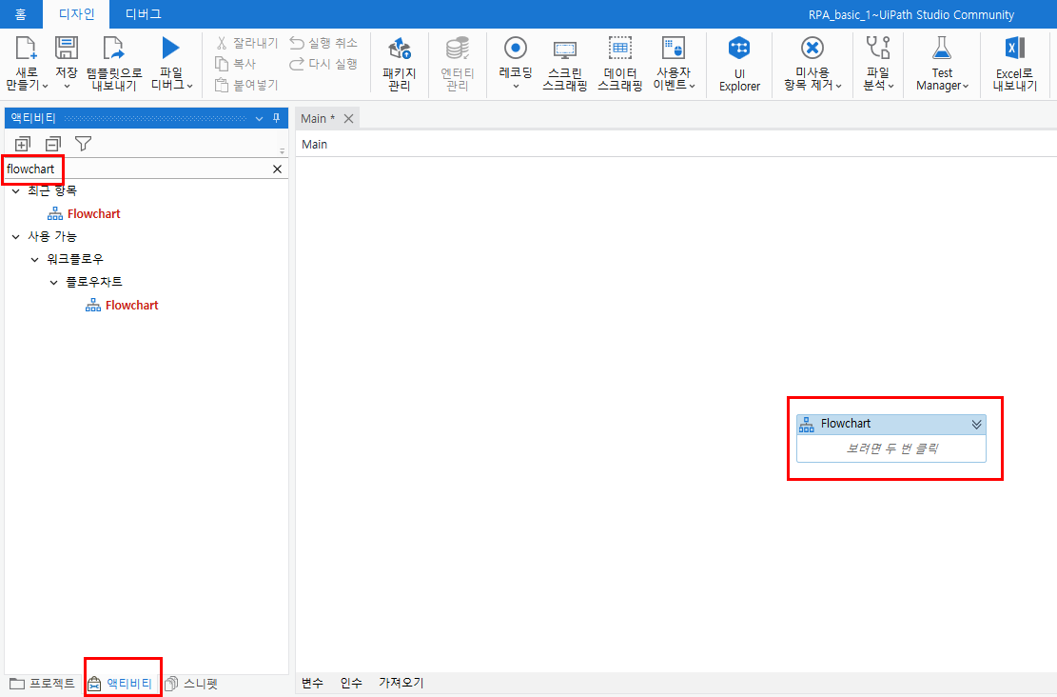The image size is (1057, 697).
Task: Click 복사 (Copy) in the ribbon
Action: click(x=235, y=64)
